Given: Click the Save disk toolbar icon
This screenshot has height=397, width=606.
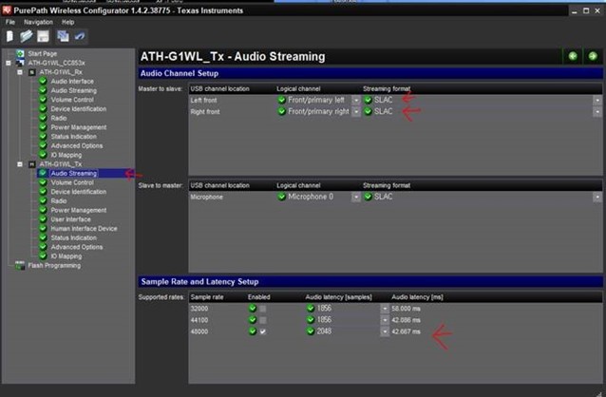Looking at the screenshot, I should [43, 36].
